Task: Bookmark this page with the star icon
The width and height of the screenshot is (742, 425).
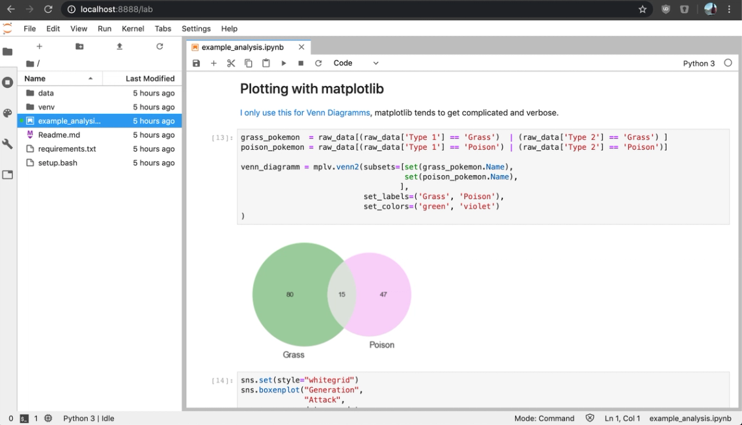Action: [642, 9]
